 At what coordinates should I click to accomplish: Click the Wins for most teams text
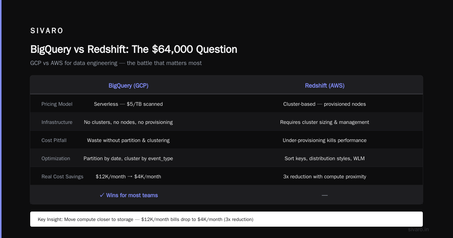[132, 195]
